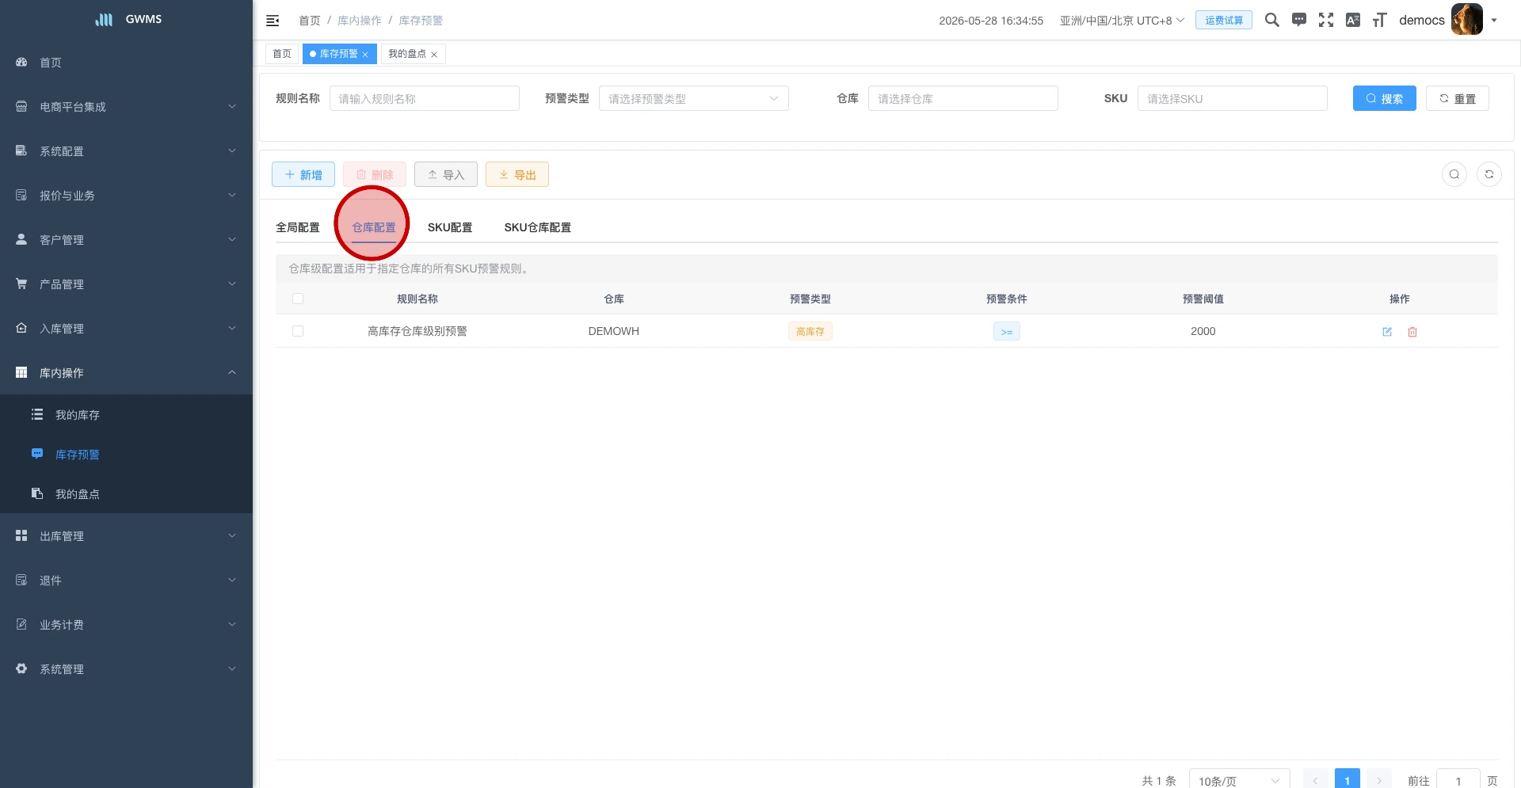The width and height of the screenshot is (1521, 788).
Task: Click the >= condition tag
Action: [x=1007, y=332]
